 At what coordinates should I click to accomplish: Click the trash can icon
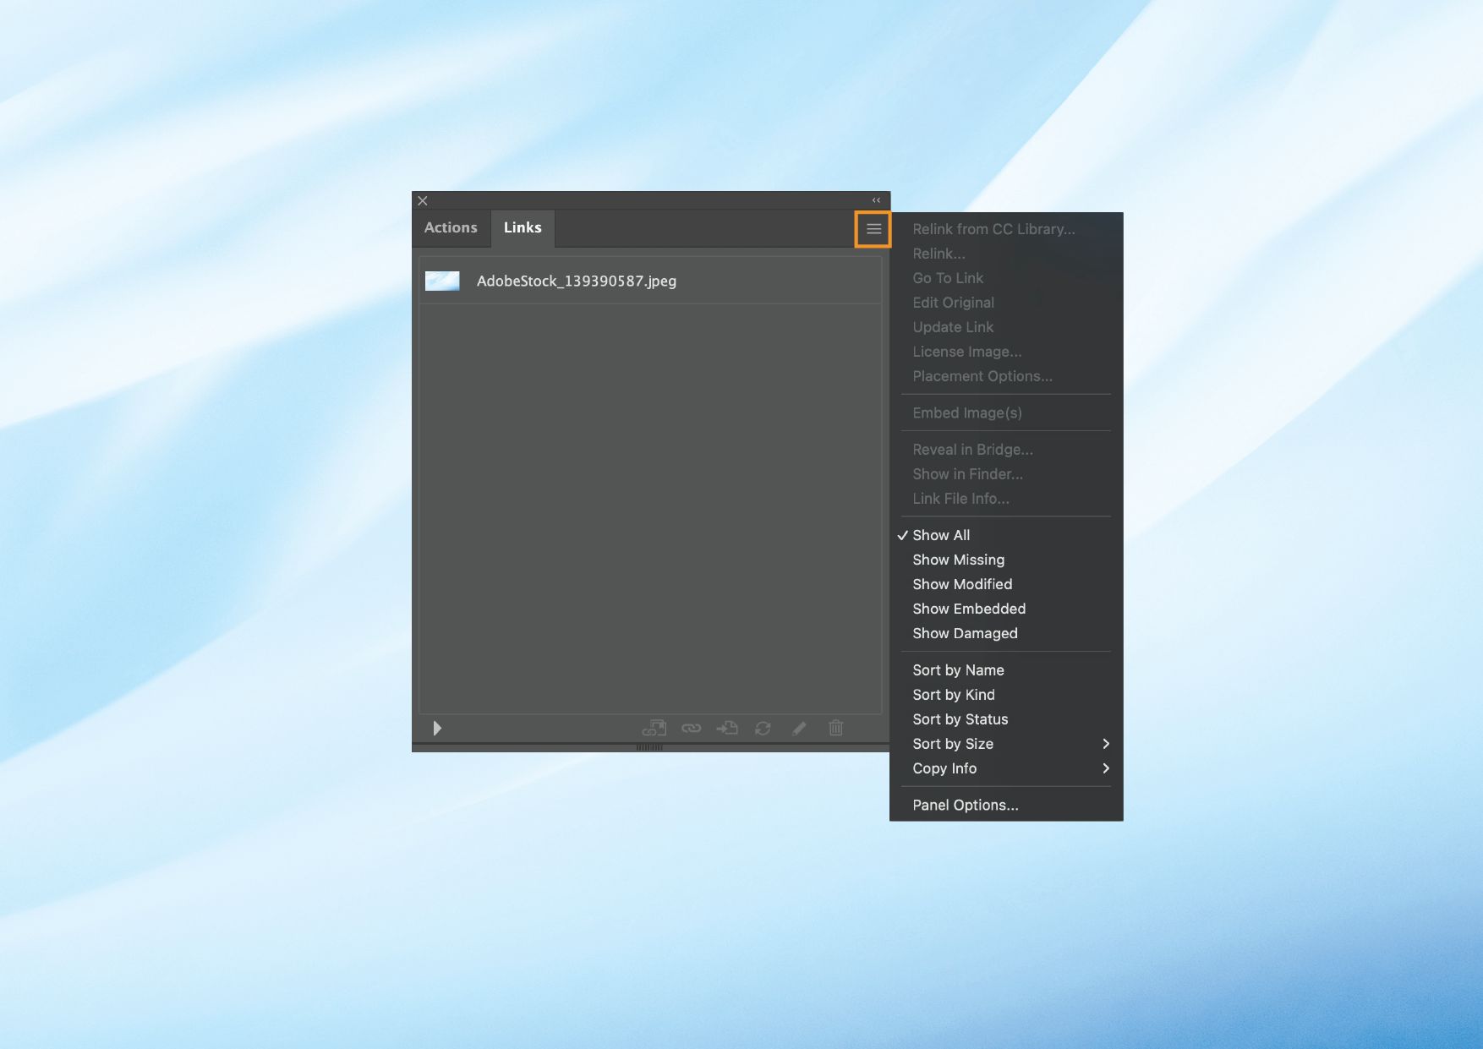coord(836,728)
